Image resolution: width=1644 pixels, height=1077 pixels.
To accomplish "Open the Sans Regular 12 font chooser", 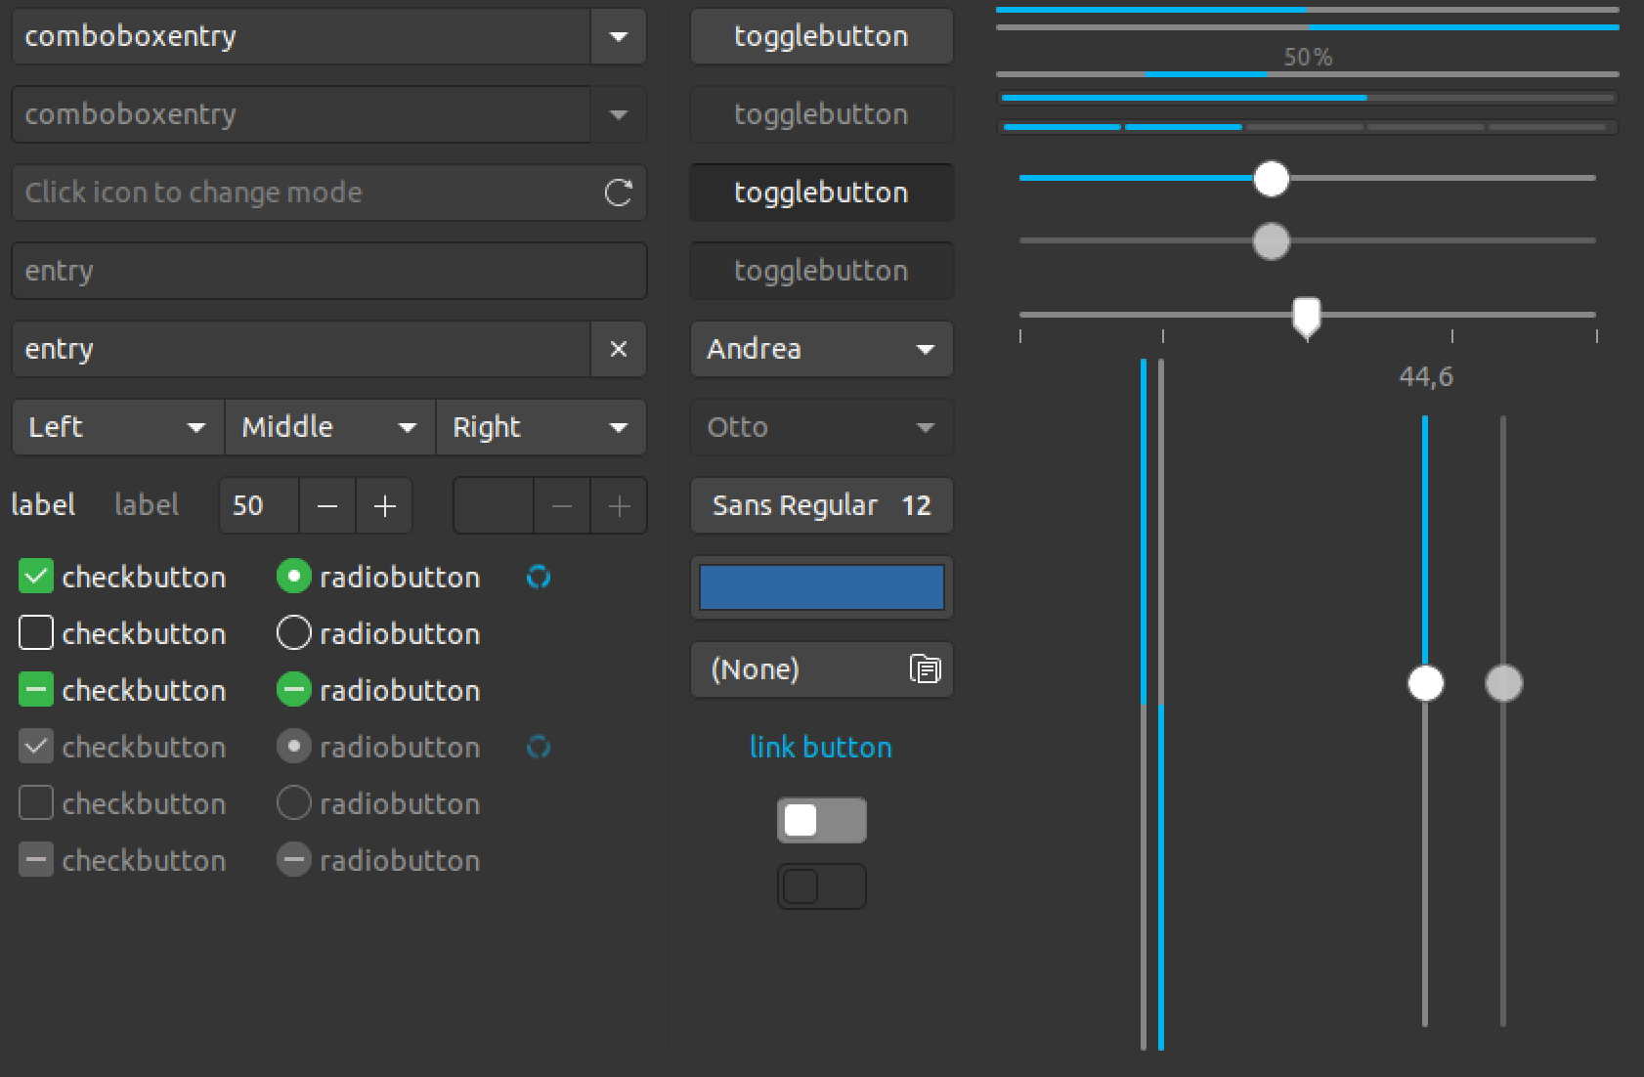I will pos(822,505).
